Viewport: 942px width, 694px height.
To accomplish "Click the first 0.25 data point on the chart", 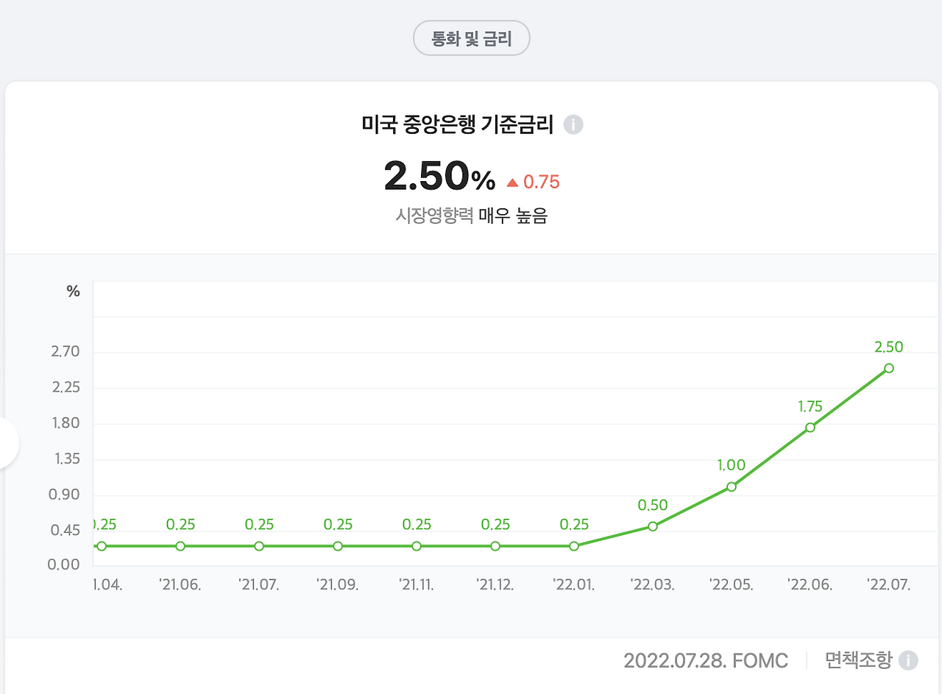I will point(100,546).
